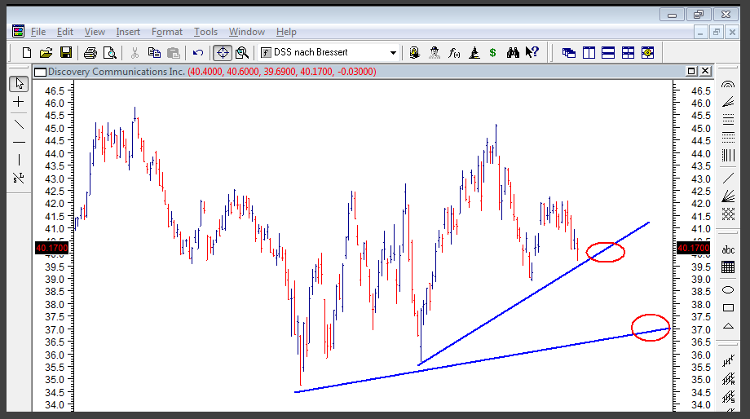Open the Insert menu
This screenshot has height=419, width=750.
128,32
